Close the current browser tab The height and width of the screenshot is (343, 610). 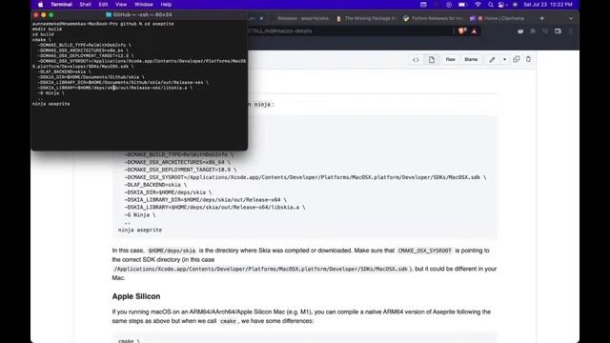[x=261, y=18]
